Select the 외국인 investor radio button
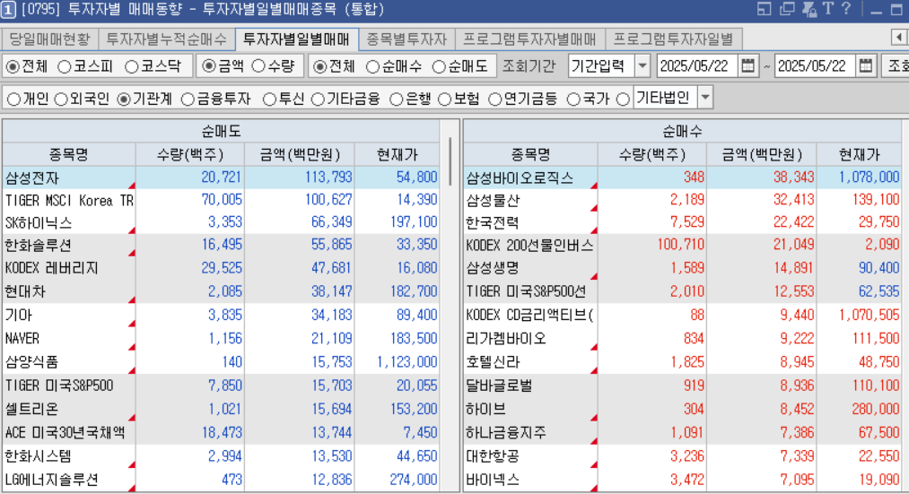The width and height of the screenshot is (909, 494). click(x=61, y=100)
